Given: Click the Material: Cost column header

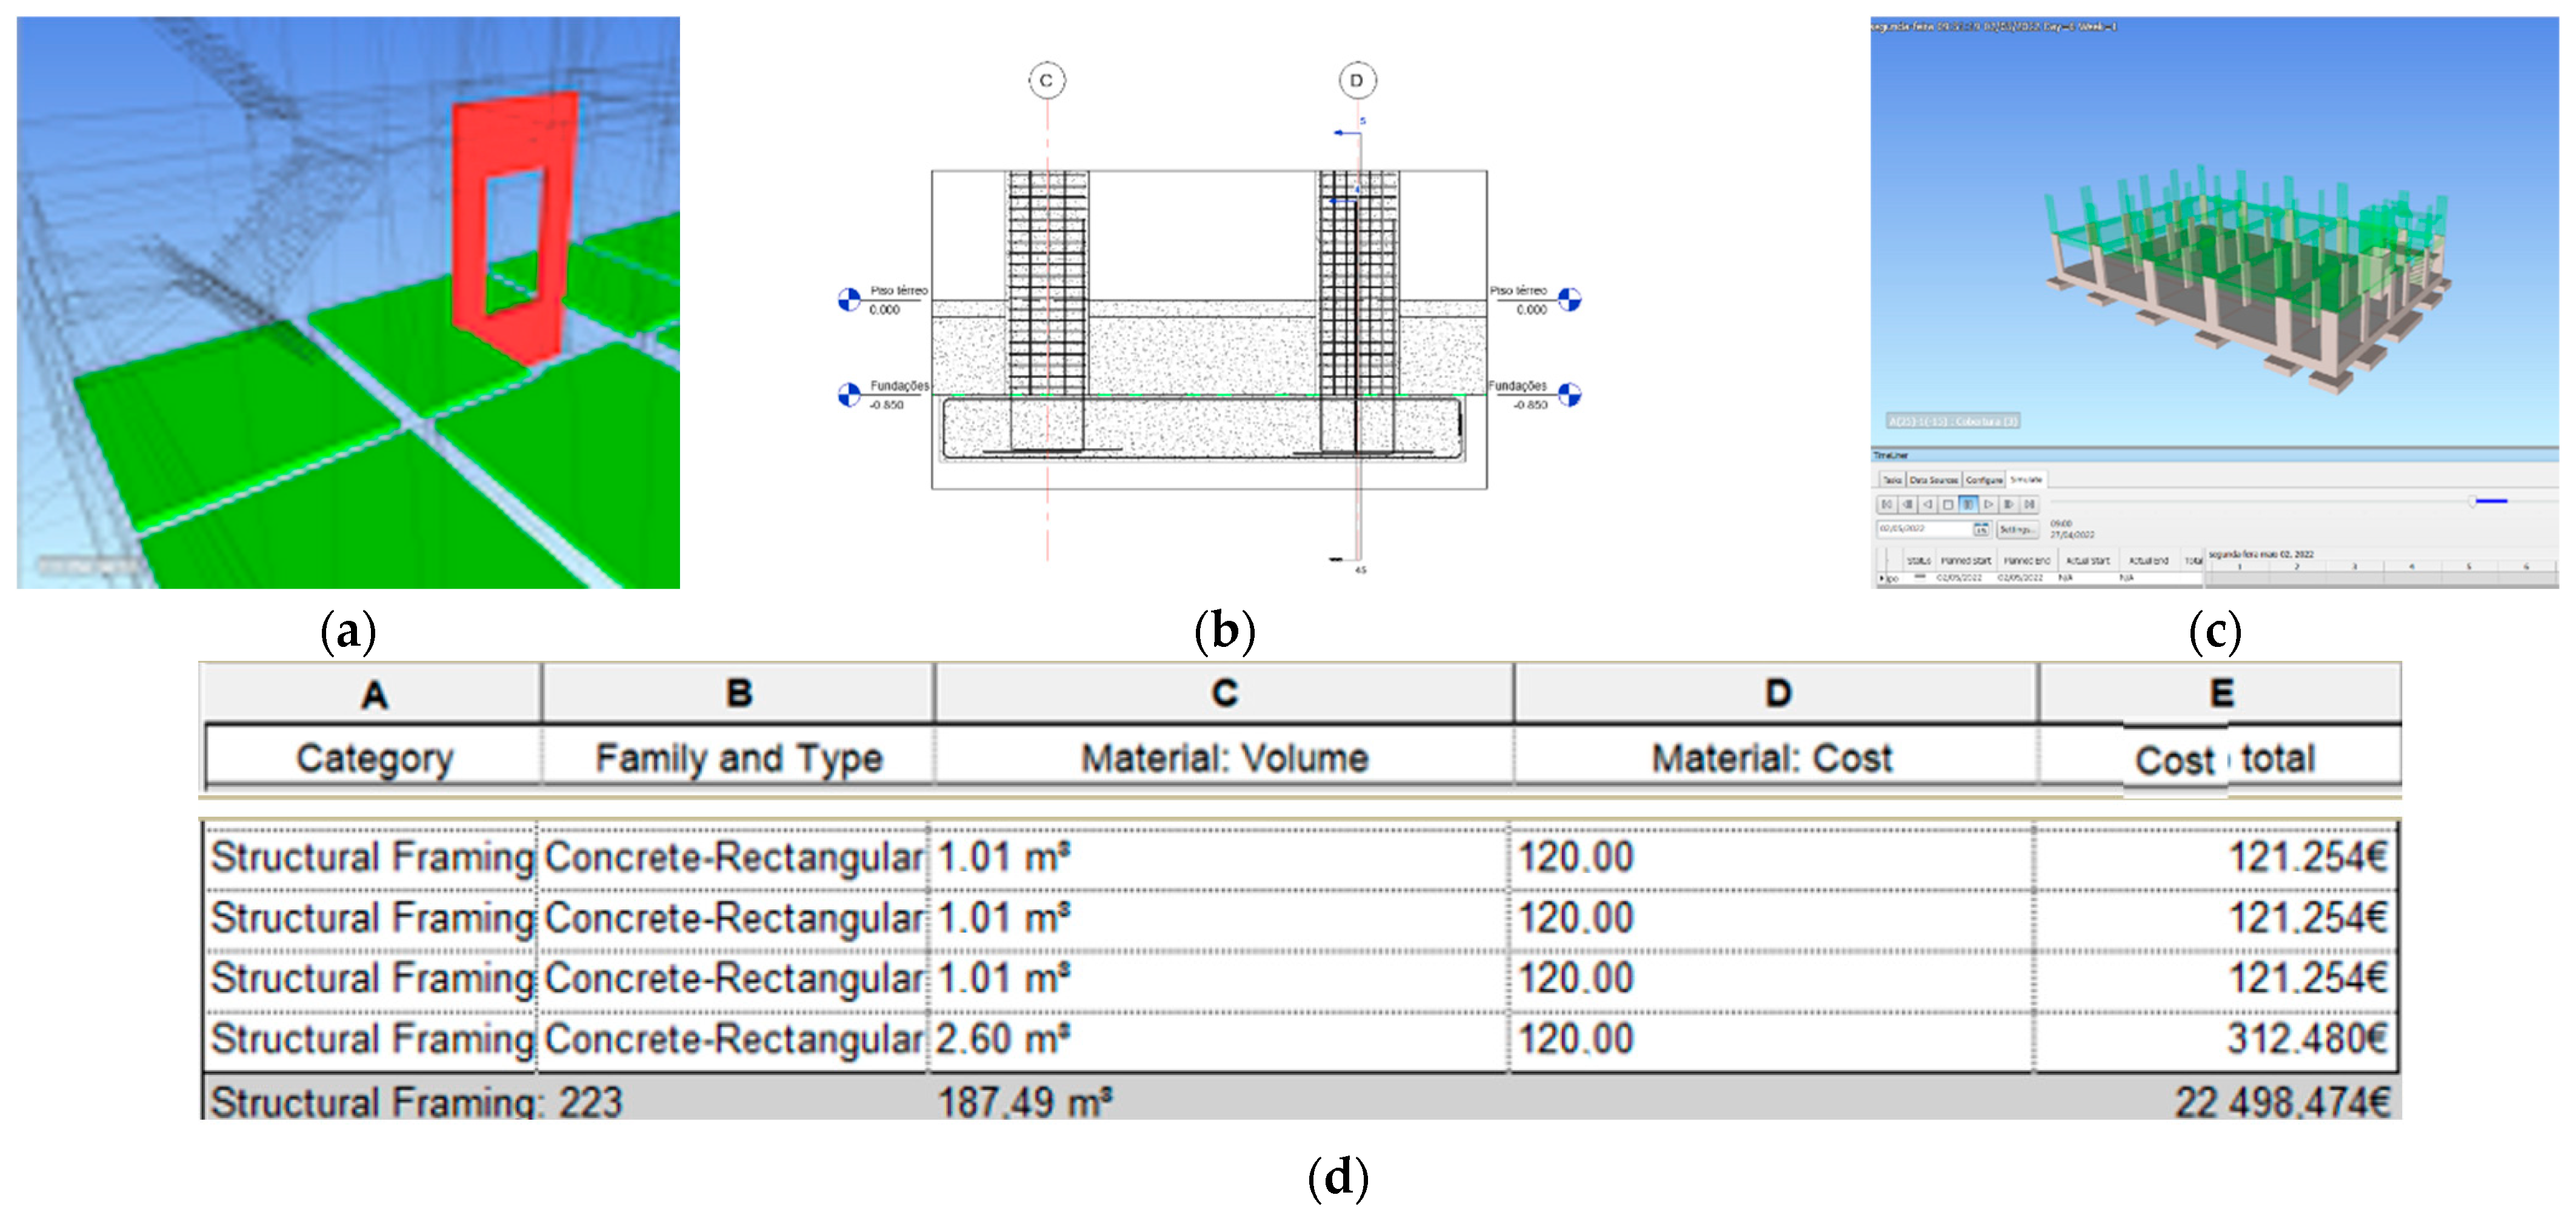Looking at the screenshot, I should click(x=1771, y=758).
